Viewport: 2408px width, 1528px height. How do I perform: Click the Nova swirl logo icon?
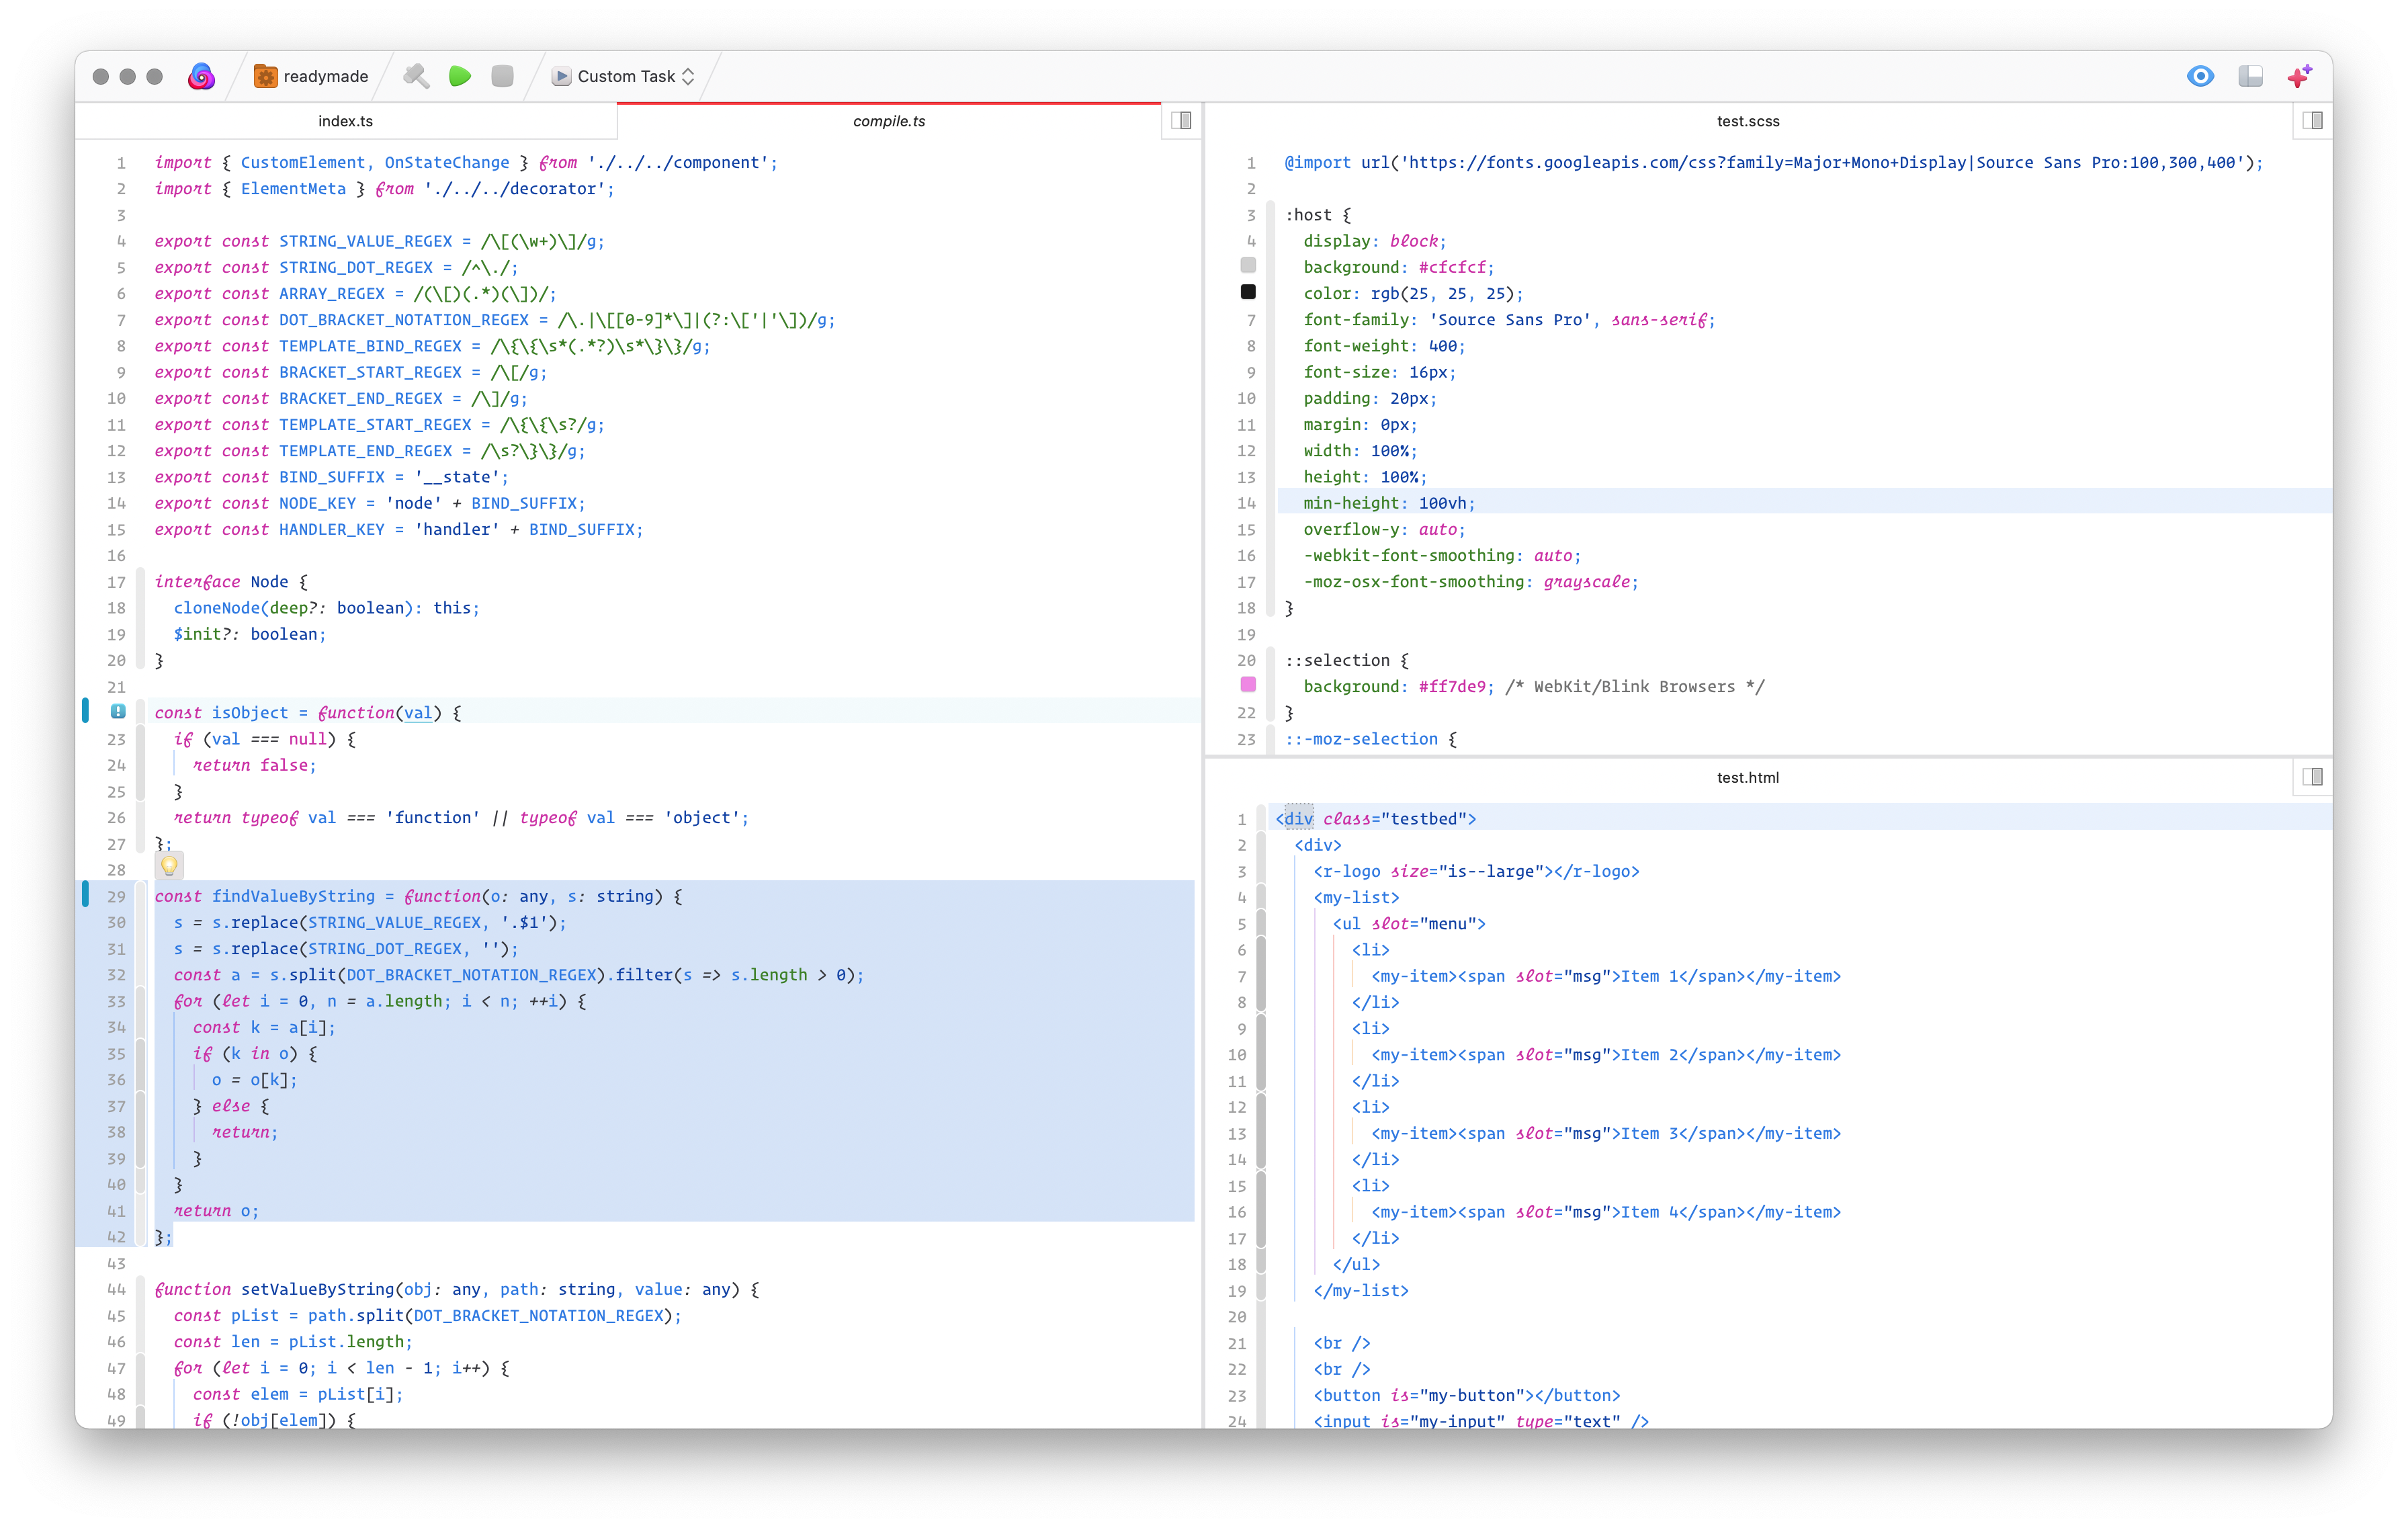pos(201,76)
